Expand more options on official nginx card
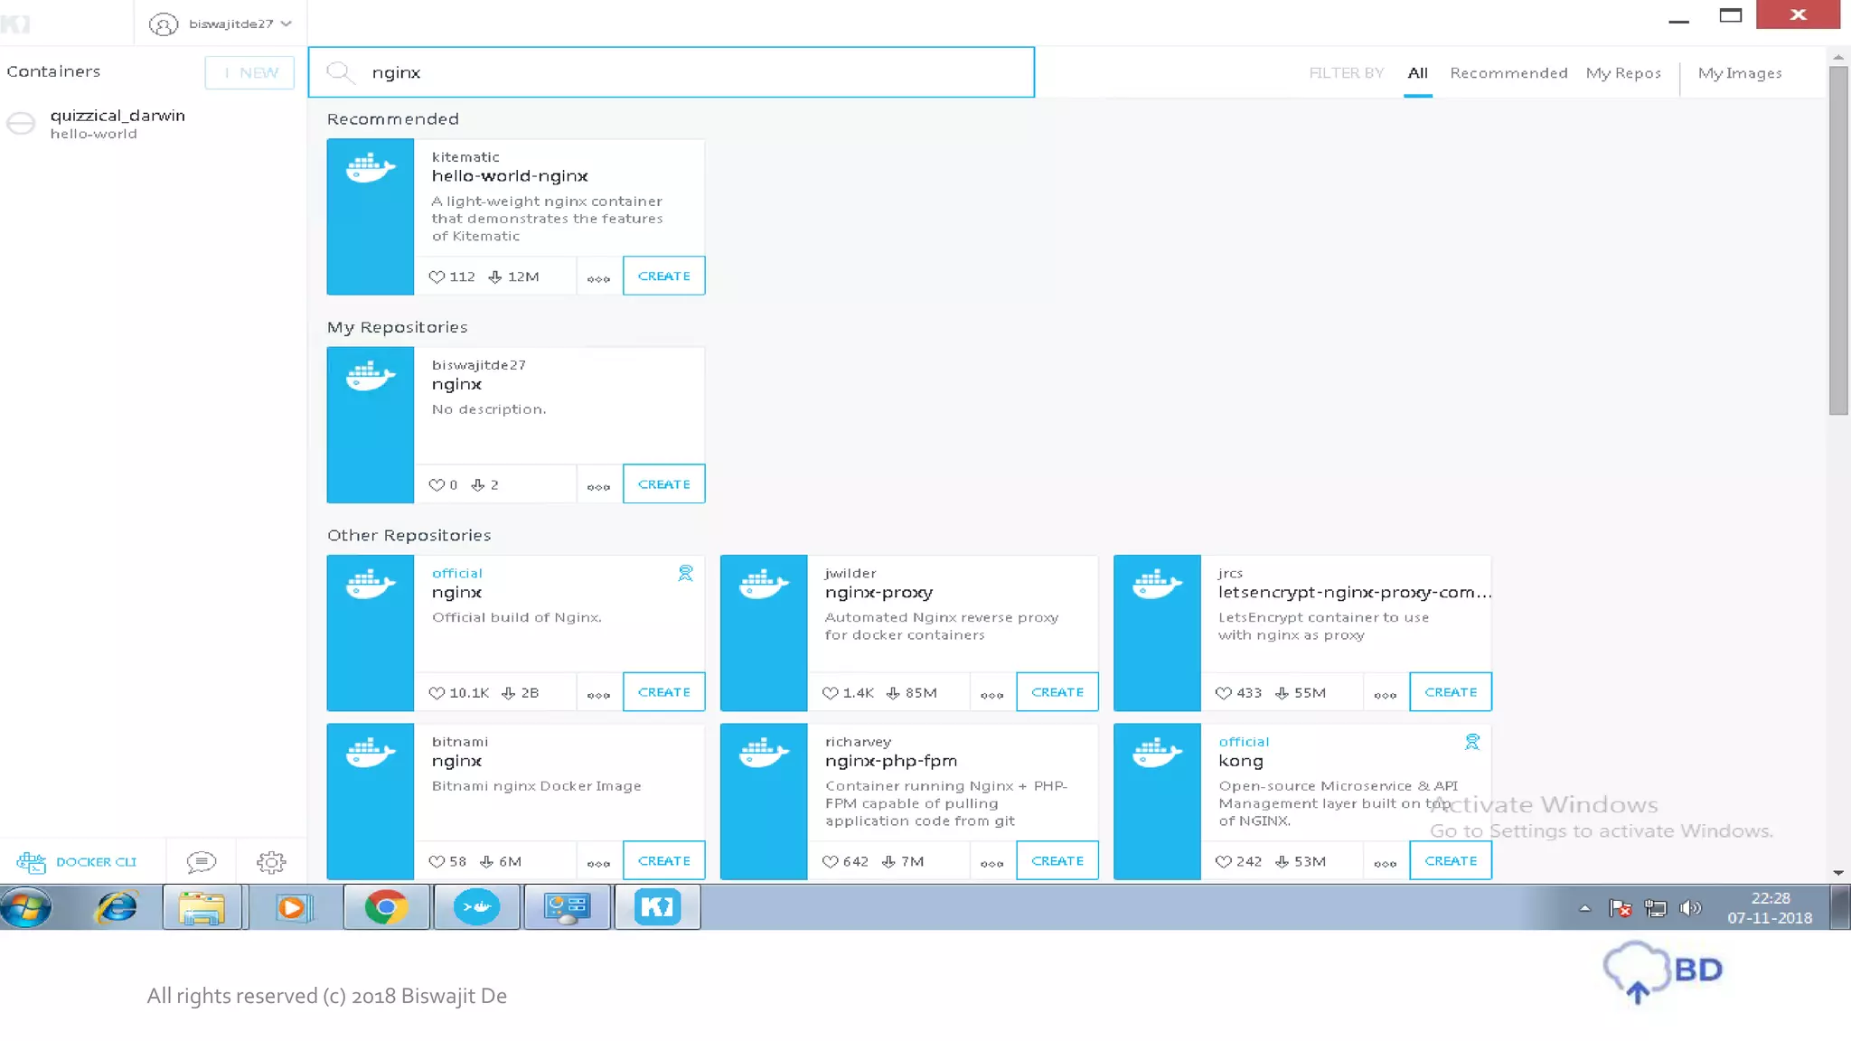1851x1041 pixels. coord(598,694)
